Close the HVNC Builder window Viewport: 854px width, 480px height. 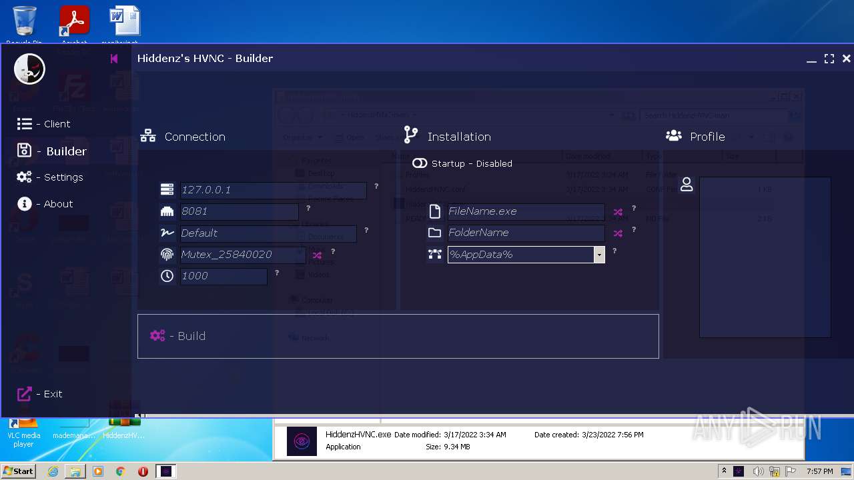[846, 59]
